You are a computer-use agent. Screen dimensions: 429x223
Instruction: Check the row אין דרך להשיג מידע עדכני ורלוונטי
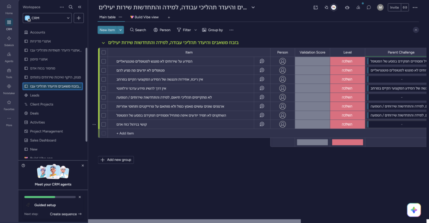pos(103,89)
